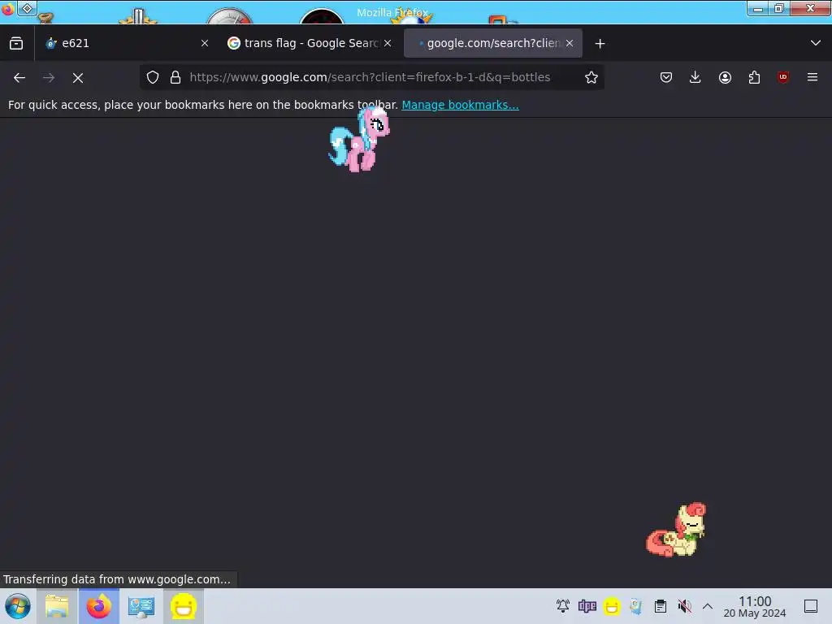Open the clock showing 11:00
832x624 pixels.
pyautogui.click(x=755, y=607)
